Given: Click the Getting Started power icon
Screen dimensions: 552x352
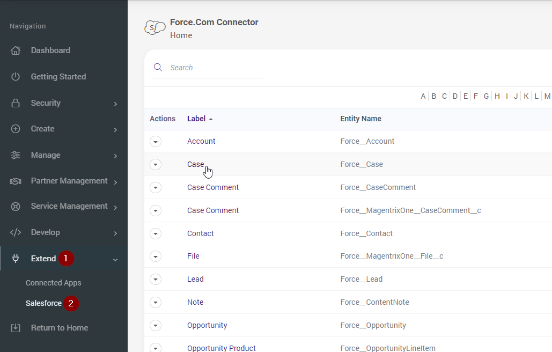Looking at the screenshot, I should click(x=16, y=76).
